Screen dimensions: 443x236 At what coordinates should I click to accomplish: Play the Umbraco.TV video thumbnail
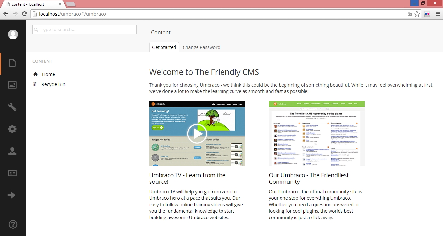coord(197,134)
